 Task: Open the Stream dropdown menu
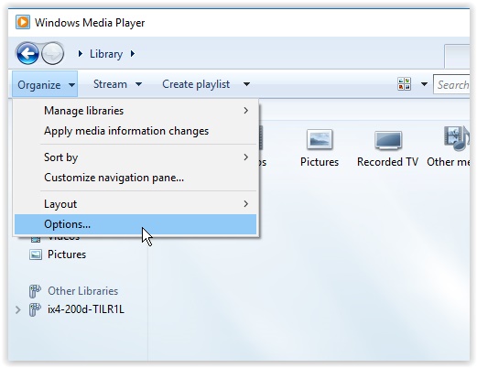click(117, 84)
